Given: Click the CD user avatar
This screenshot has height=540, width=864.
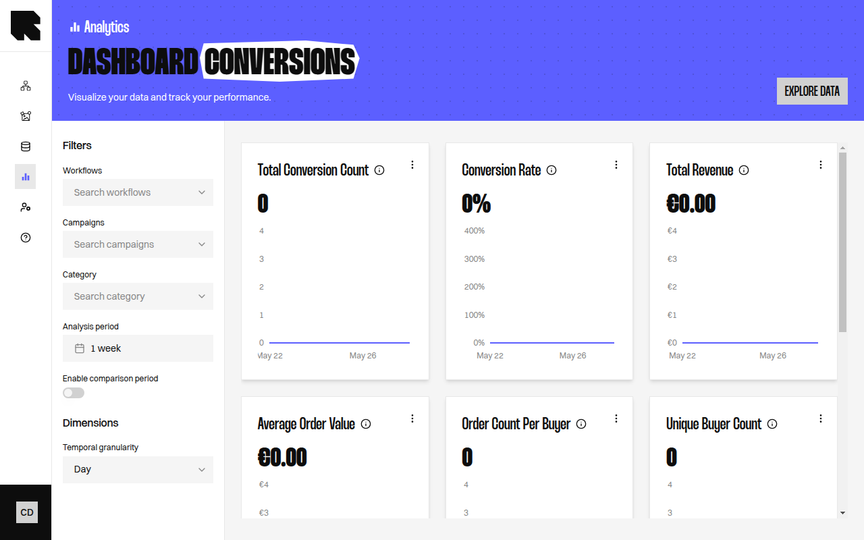Looking at the screenshot, I should pyautogui.click(x=27, y=512).
